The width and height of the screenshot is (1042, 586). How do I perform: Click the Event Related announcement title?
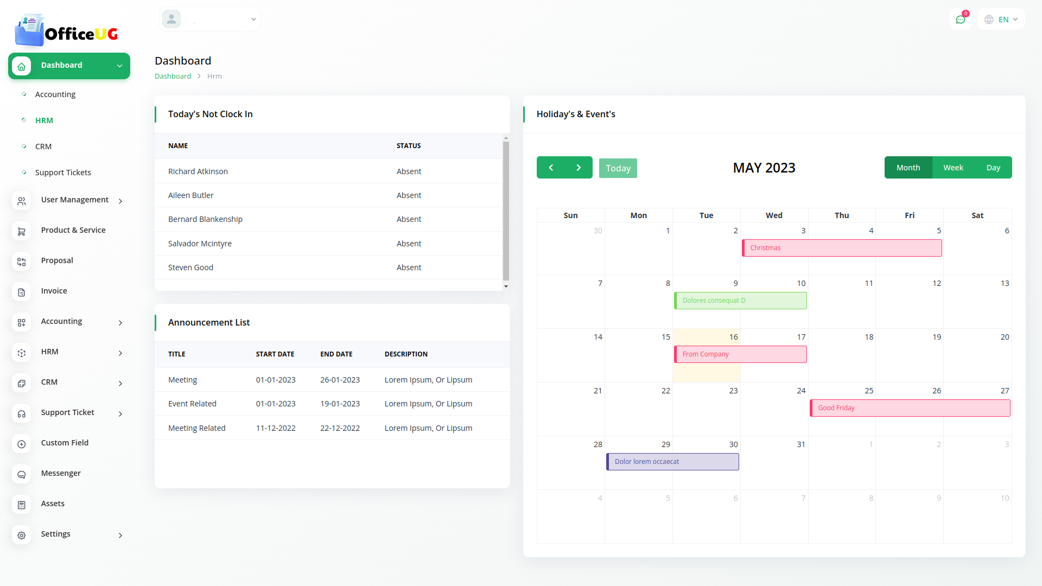point(192,404)
